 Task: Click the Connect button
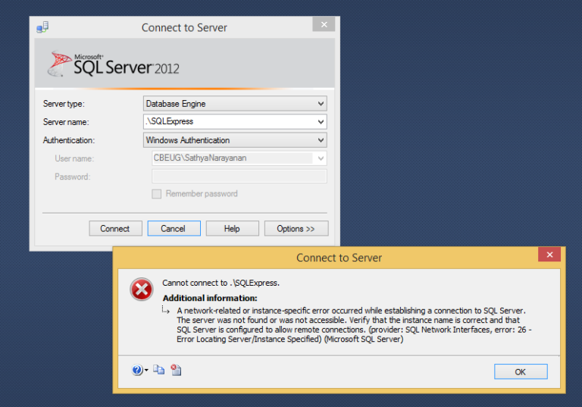tap(115, 228)
